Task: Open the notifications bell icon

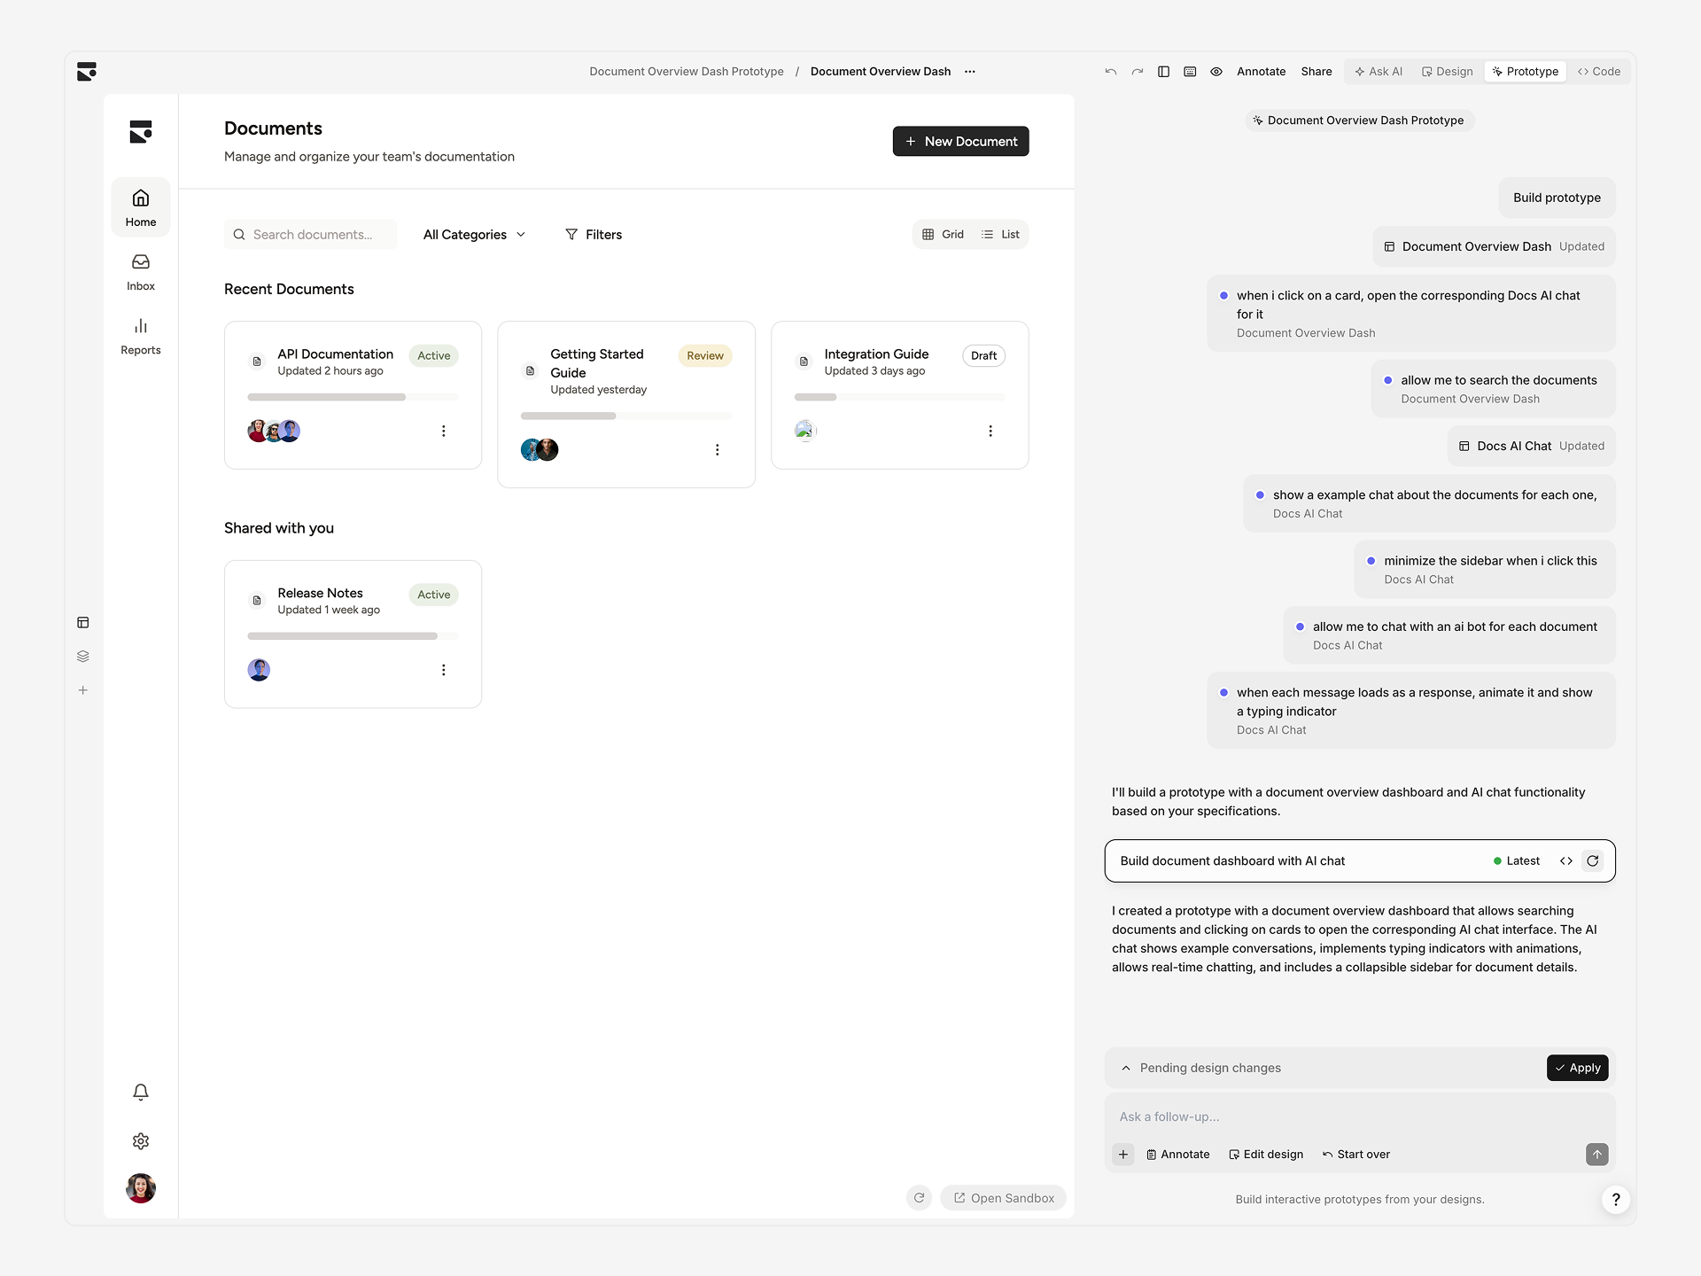Action: click(140, 1092)
